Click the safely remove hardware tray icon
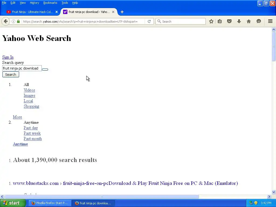 click(x=251, y=203)
